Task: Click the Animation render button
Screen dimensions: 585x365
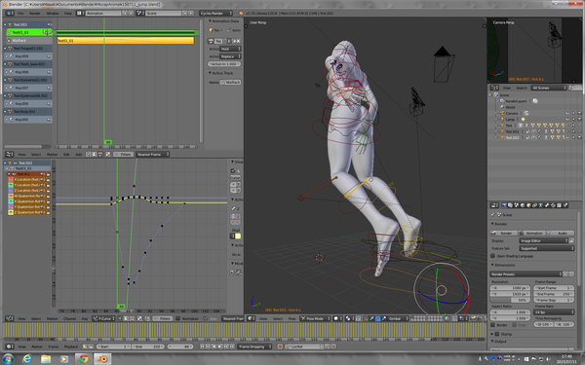Action: [x=531, y=234]
